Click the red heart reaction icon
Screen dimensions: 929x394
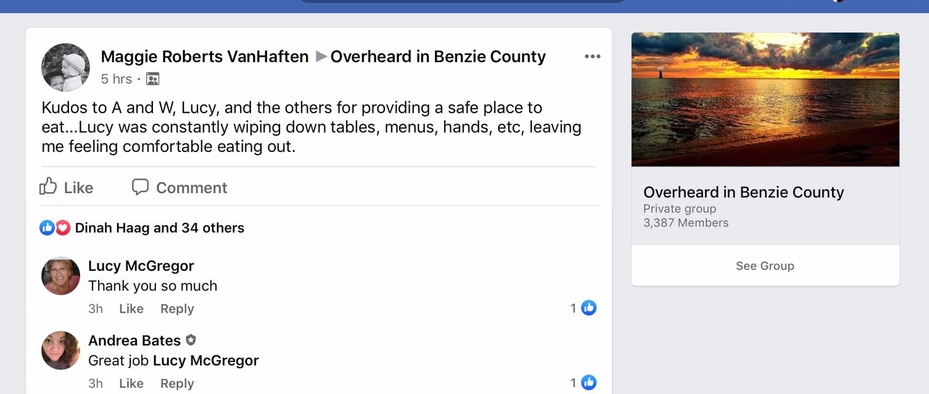pyautogui.click(x=63, y=228)
